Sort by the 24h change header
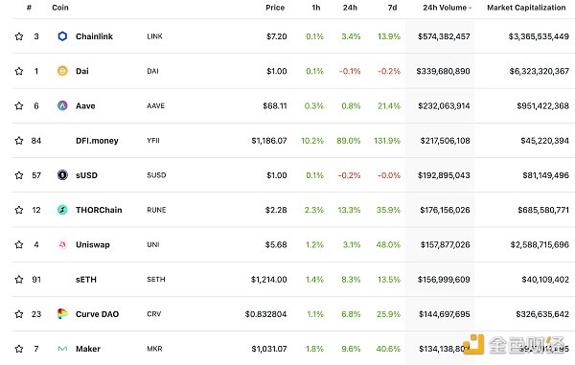 (x=350, y=8)
